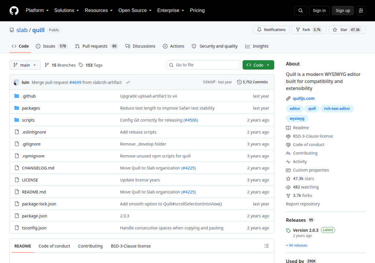Click the LICENSE file icon

point(17,180)
